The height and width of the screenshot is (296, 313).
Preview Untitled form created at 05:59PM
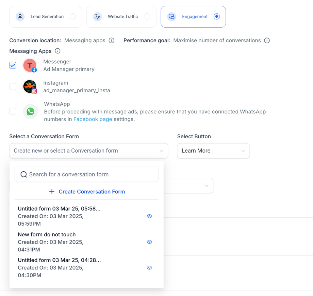point(149,216)
